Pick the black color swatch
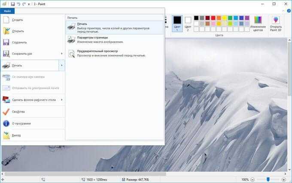Screen dimensions: 292x183 pos(196,18)
